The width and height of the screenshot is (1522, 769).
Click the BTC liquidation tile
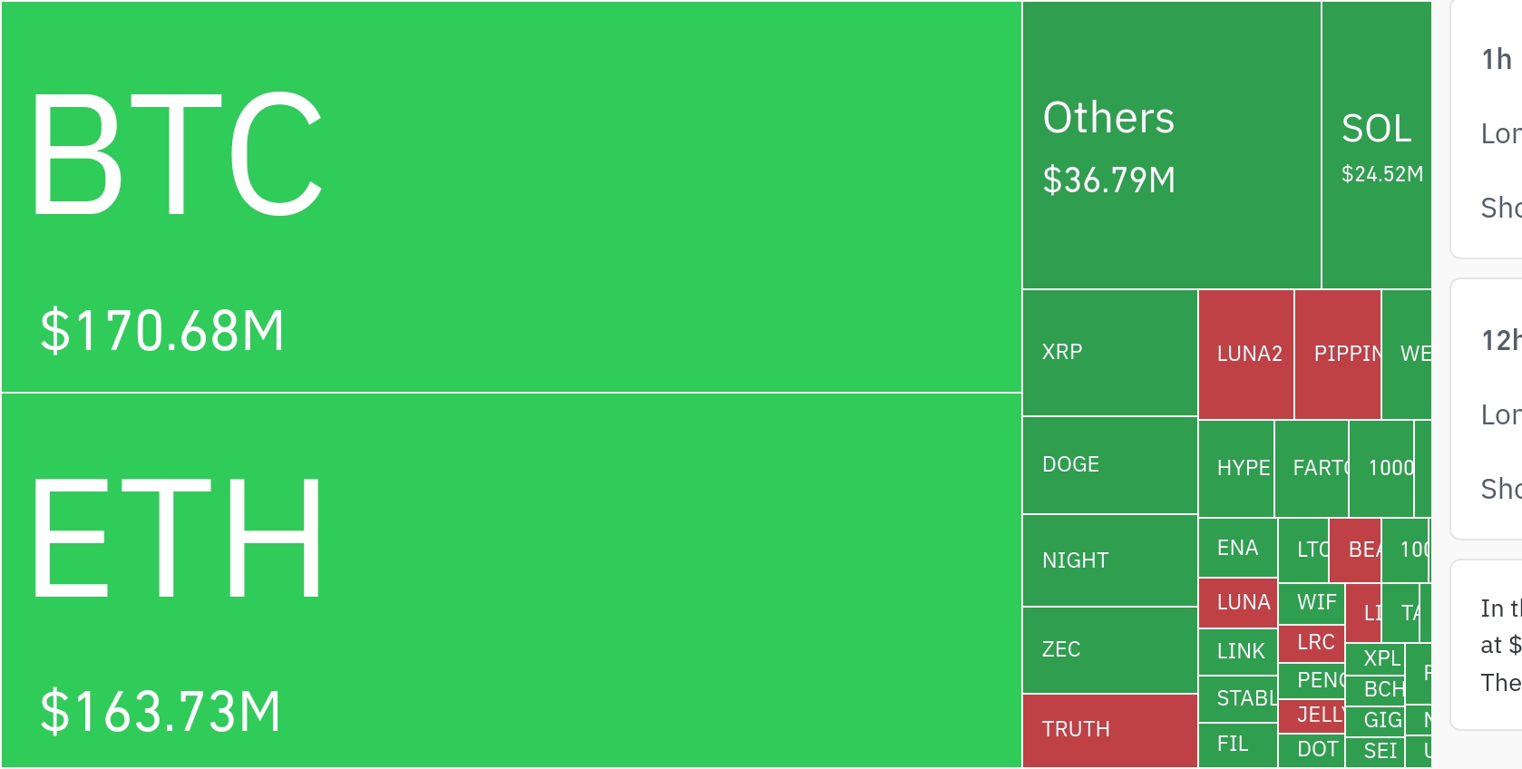tap(512, 197)
